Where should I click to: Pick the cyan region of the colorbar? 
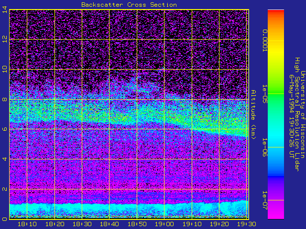pyautogui.click(x=276, y=136)
